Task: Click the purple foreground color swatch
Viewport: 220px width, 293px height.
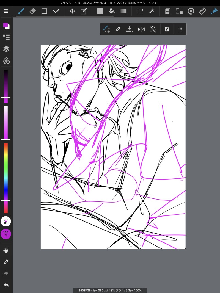Action: [5, 25]
